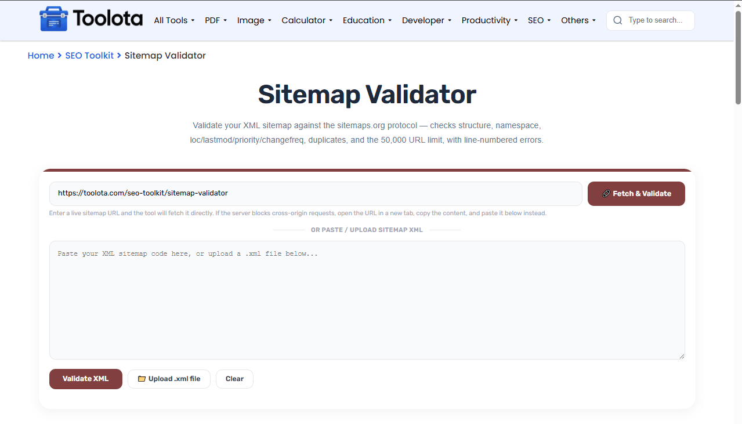
Task: Click the Toolota toolbox logo icon
Action: (x=53, y=19)
